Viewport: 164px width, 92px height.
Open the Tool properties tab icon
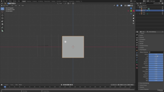(137, 35)
